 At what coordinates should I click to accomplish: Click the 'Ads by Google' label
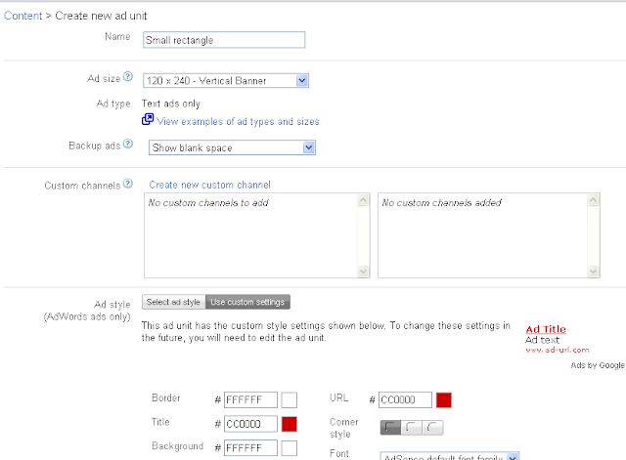click(x=598, y=365)
